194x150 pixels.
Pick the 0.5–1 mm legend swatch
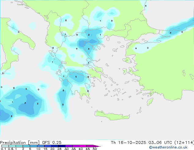click(12, 146)
